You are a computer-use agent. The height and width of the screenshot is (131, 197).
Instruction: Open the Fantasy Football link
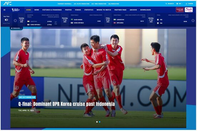[65, 4]
